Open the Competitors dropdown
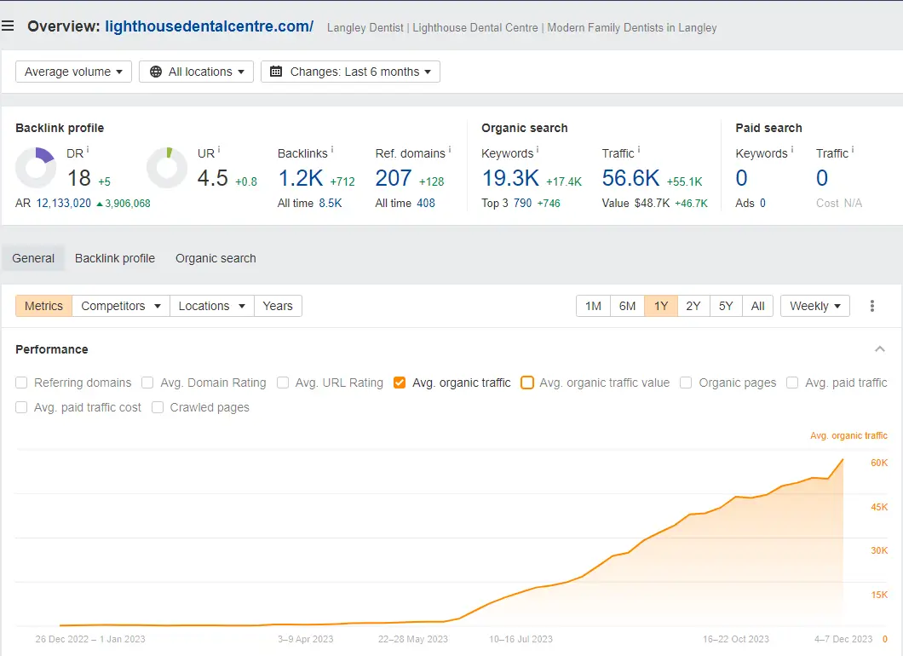 pyautogui.click(x=120, y=306)
